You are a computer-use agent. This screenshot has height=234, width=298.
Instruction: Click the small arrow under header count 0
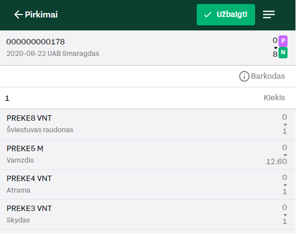[x=276, y=48]
